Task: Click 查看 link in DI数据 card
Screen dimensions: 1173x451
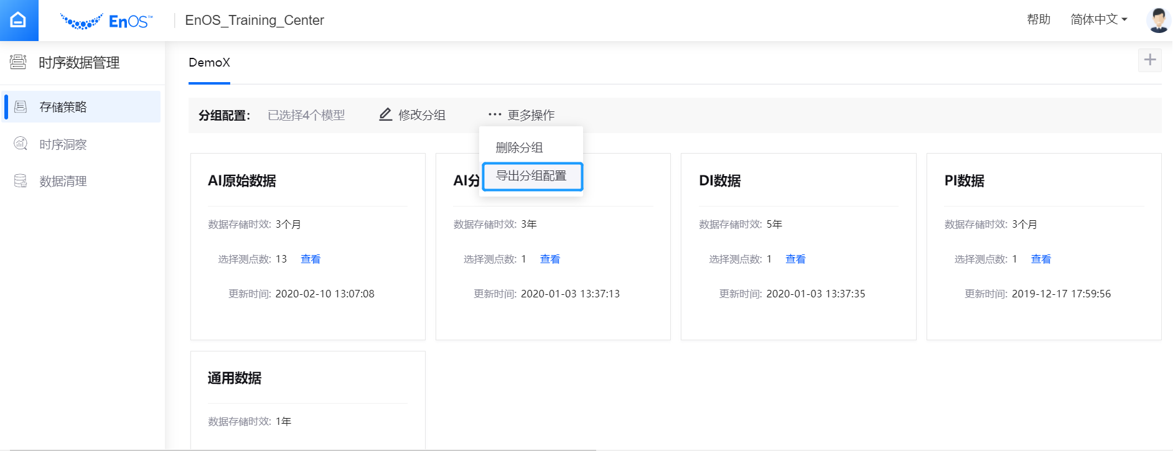Action: click(x=795, y=259)
